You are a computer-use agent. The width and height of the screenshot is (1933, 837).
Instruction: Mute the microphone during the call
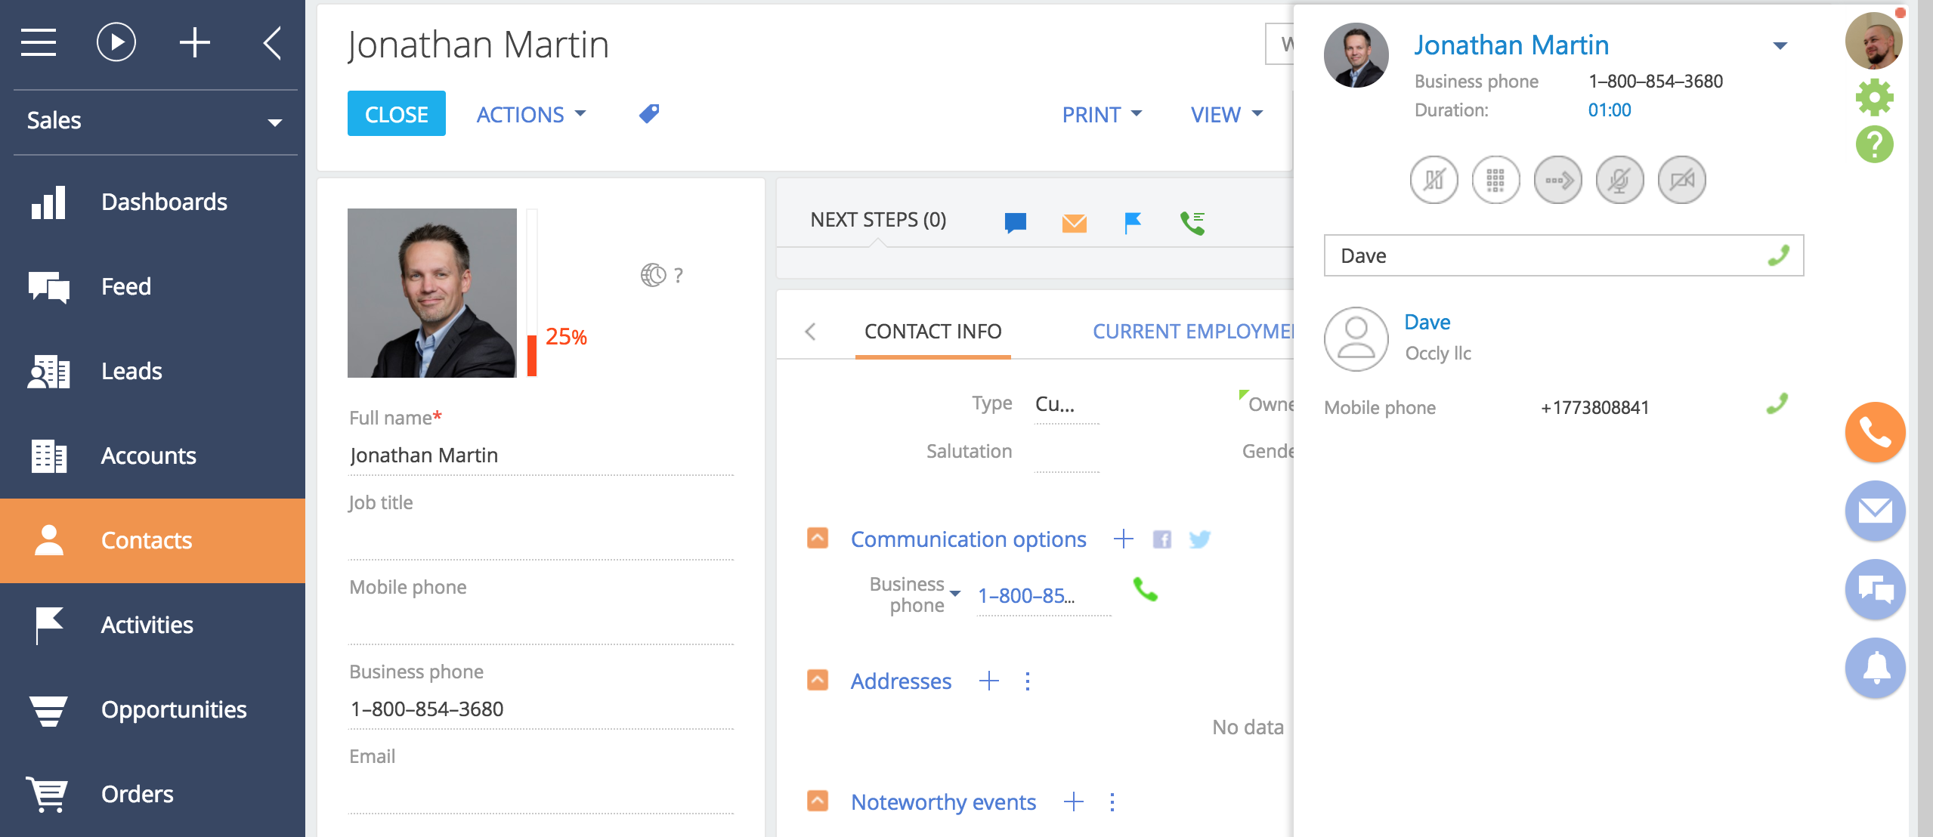point(1621,180)
